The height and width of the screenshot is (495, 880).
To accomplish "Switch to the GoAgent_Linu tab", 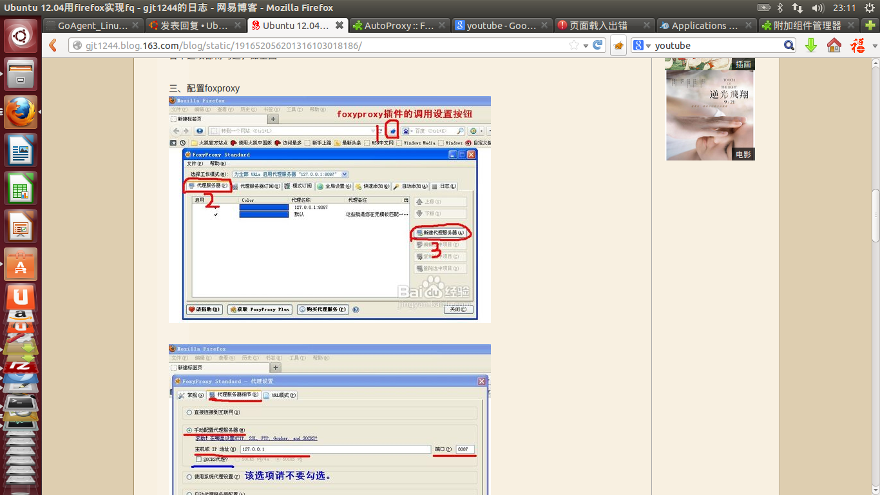I will [93, 26].
